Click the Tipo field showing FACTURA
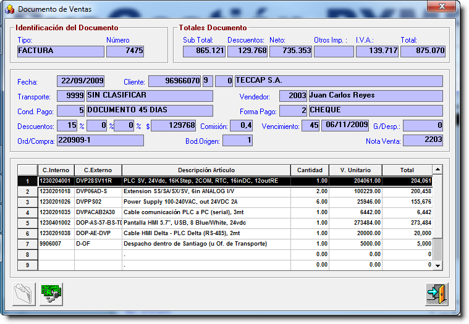Screen dimensions: 469x324 point(61,51)
